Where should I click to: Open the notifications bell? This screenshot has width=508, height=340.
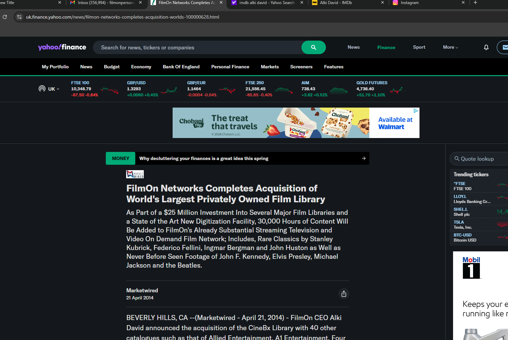tap(486, 47)
